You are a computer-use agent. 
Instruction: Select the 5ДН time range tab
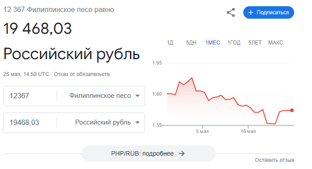[x=191, y=43]
